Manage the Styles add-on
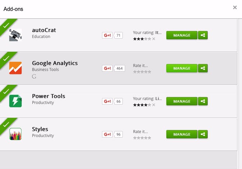Screen dimensions: 242x169 tap(182, 134)
